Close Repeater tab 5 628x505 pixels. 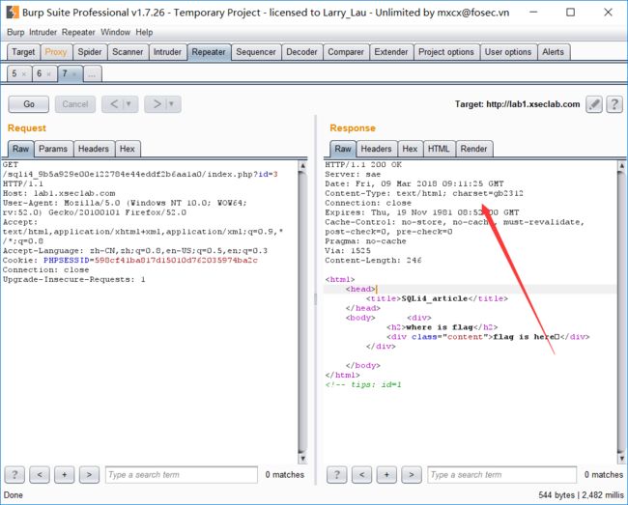(24, 74)
